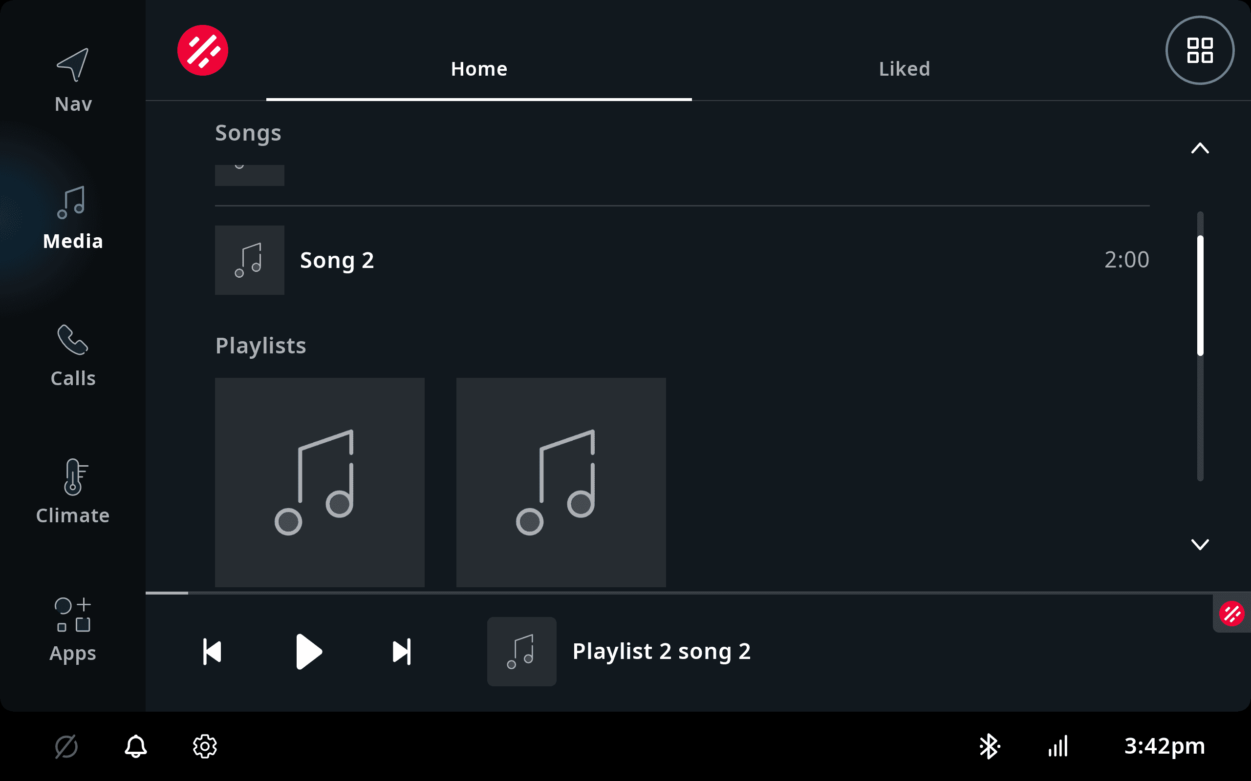Open the Nav arrow icon
The image size is (1251, 781).
[x=73, y=65]
